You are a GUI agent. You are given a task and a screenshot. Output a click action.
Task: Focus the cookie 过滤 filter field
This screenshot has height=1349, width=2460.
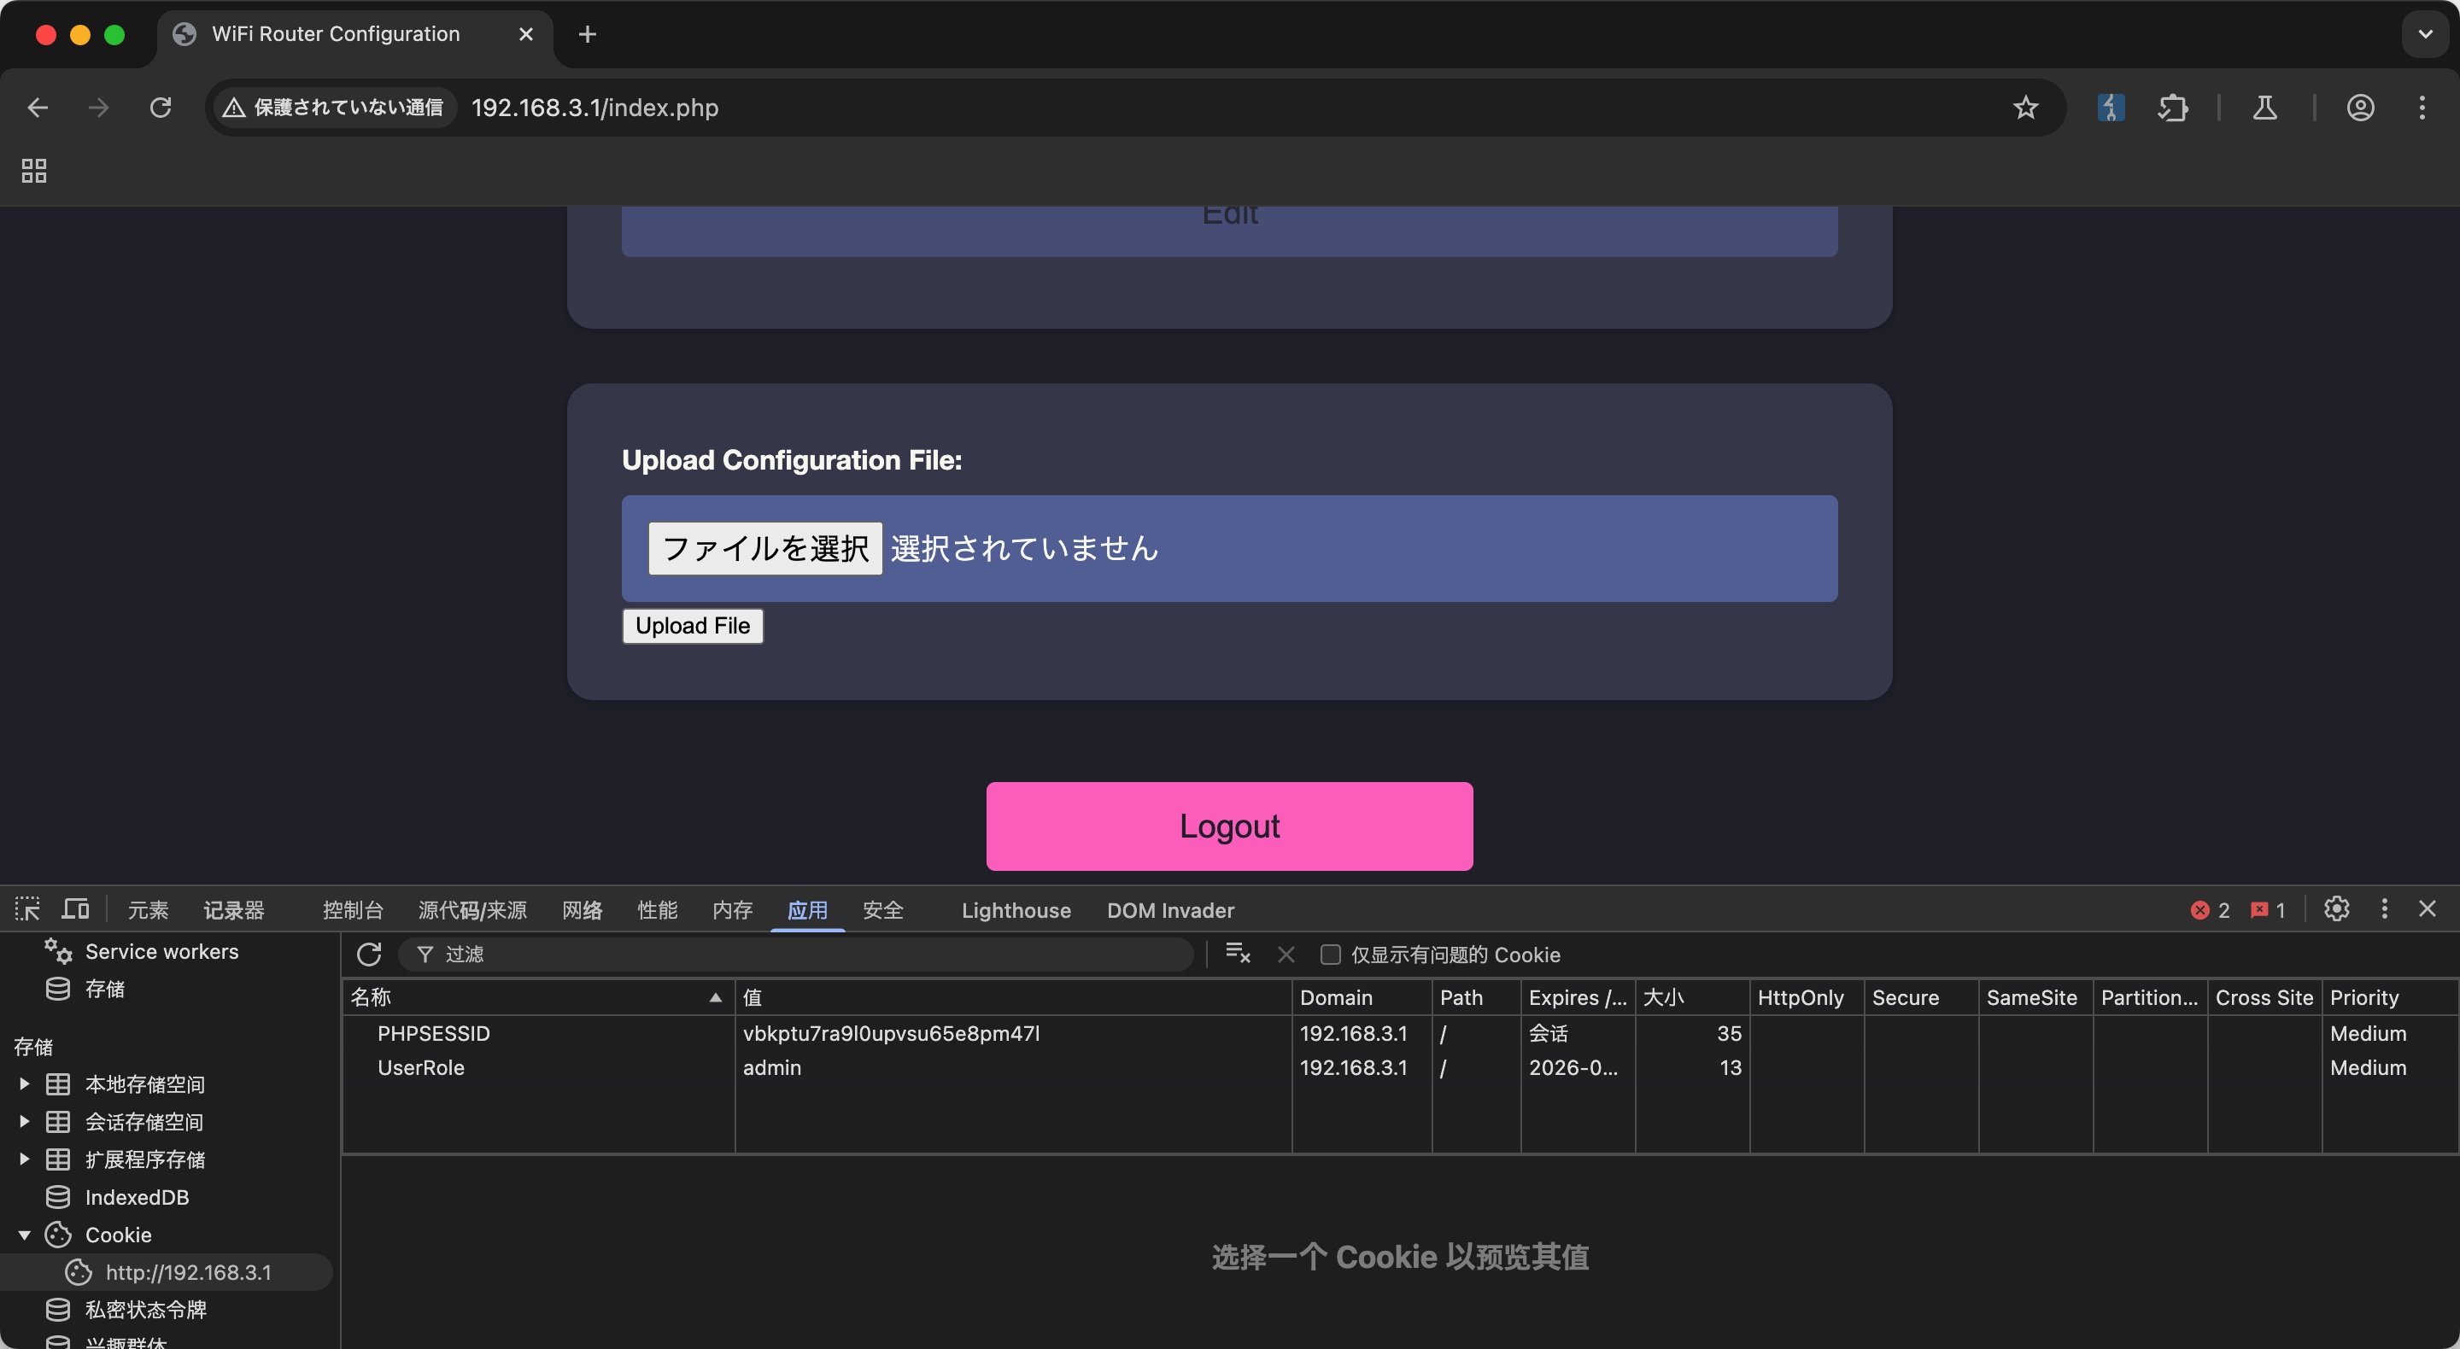click(802, 954)
